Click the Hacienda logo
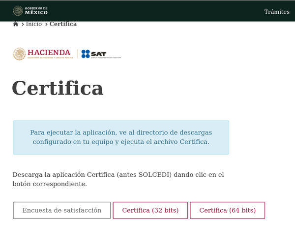The width and height of the screenshot is (295, 227). pyautogui.click(x=43, y=54)
